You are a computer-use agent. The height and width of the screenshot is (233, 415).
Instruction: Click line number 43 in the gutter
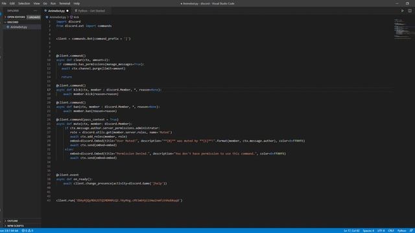click(x=49, y=201)
